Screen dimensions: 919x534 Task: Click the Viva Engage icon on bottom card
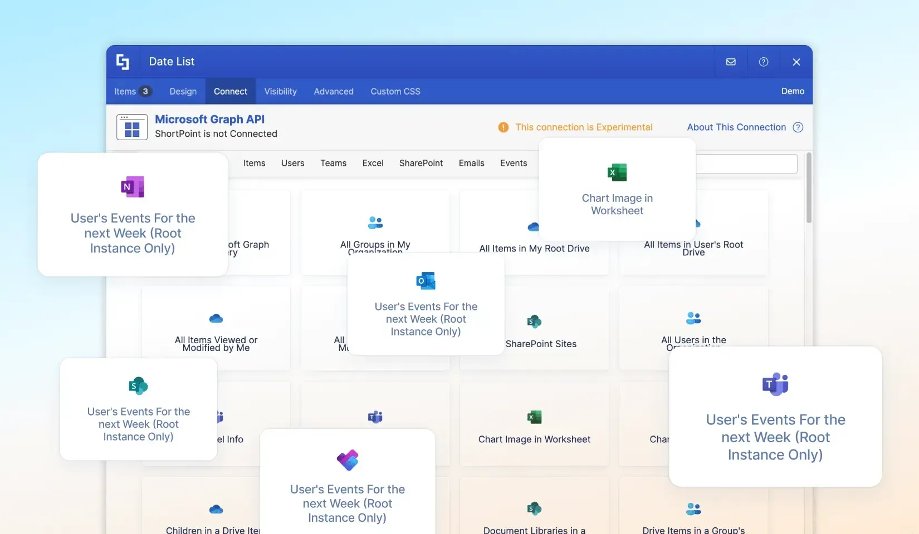[348, 459]
